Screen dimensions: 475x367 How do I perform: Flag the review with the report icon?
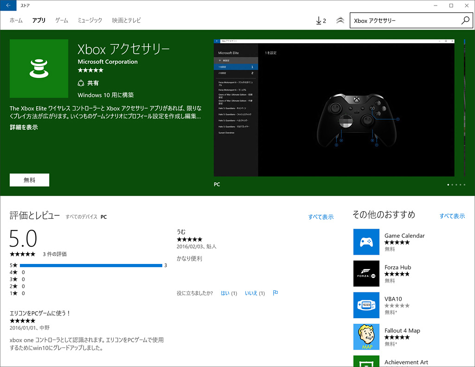point(275,293)
